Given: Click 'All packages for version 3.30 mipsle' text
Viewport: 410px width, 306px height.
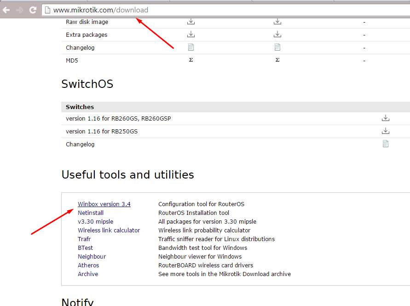Looking at the screenshot, I should pyautogui.click(x=207, y=221).
